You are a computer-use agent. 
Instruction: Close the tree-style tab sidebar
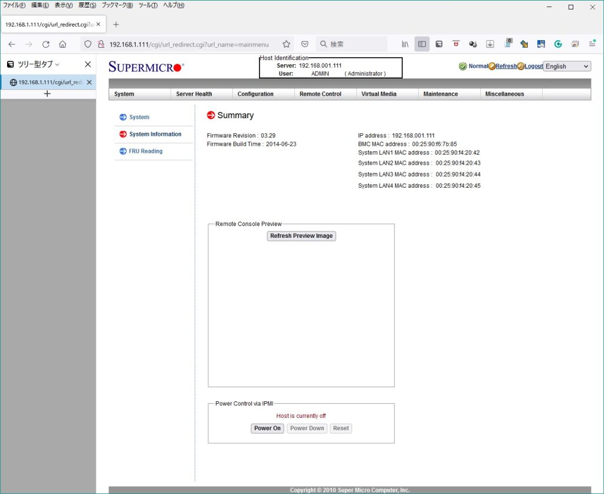[88, 64]
